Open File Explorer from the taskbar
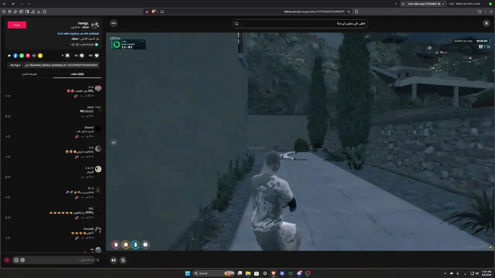The height and width of the screenshot is (278, 495). (x=248, y=273)
